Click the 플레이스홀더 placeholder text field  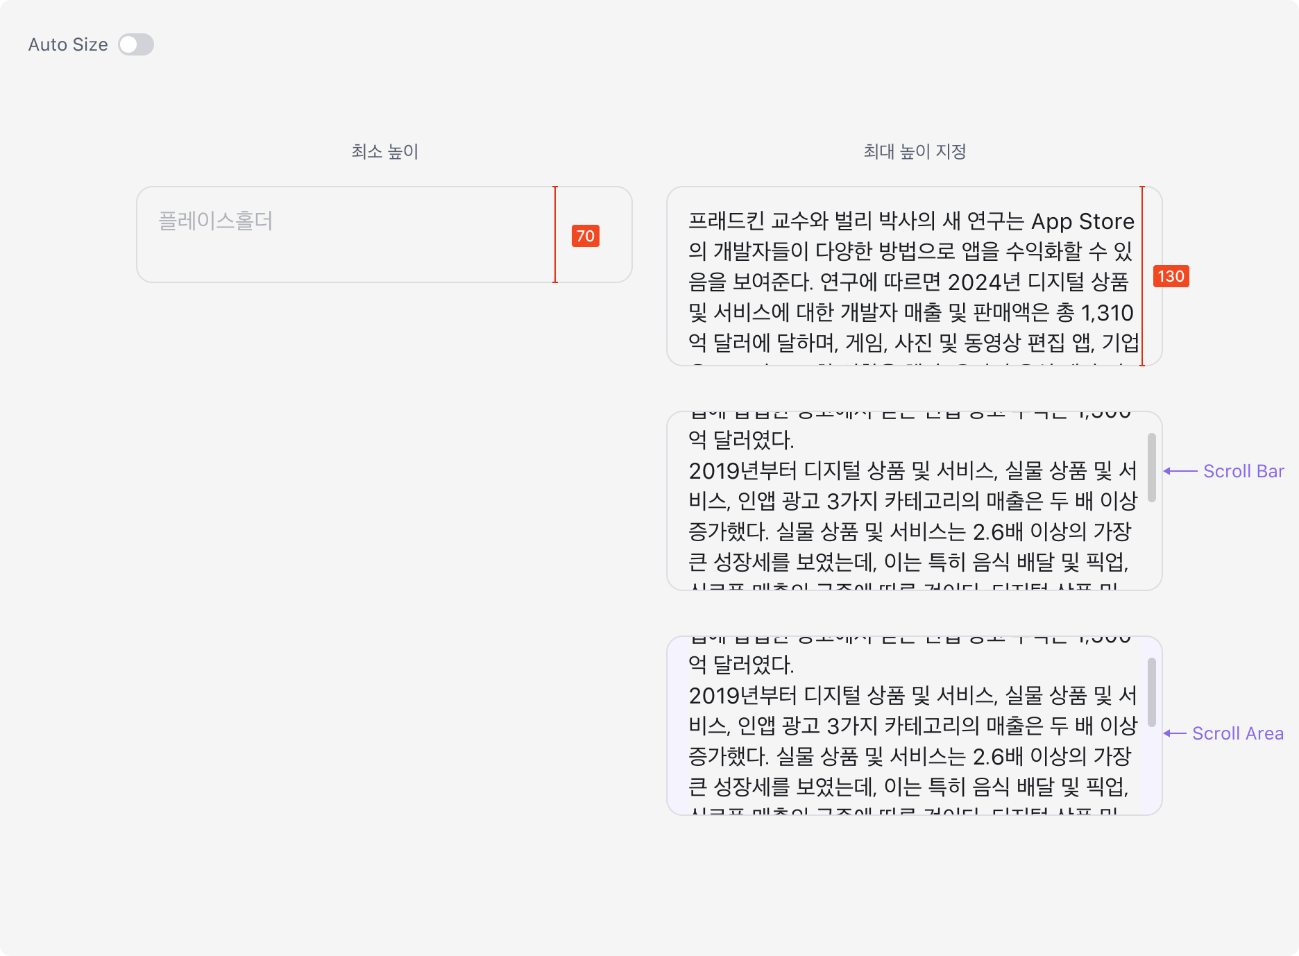(x=384, y=234)
